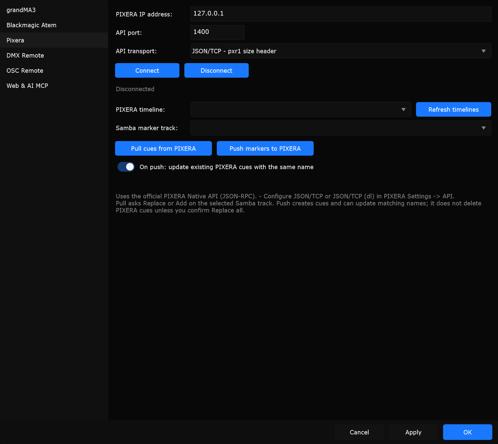Open DMX Remote settings
This screenshot has width=498, height=444.
(54, 56)
